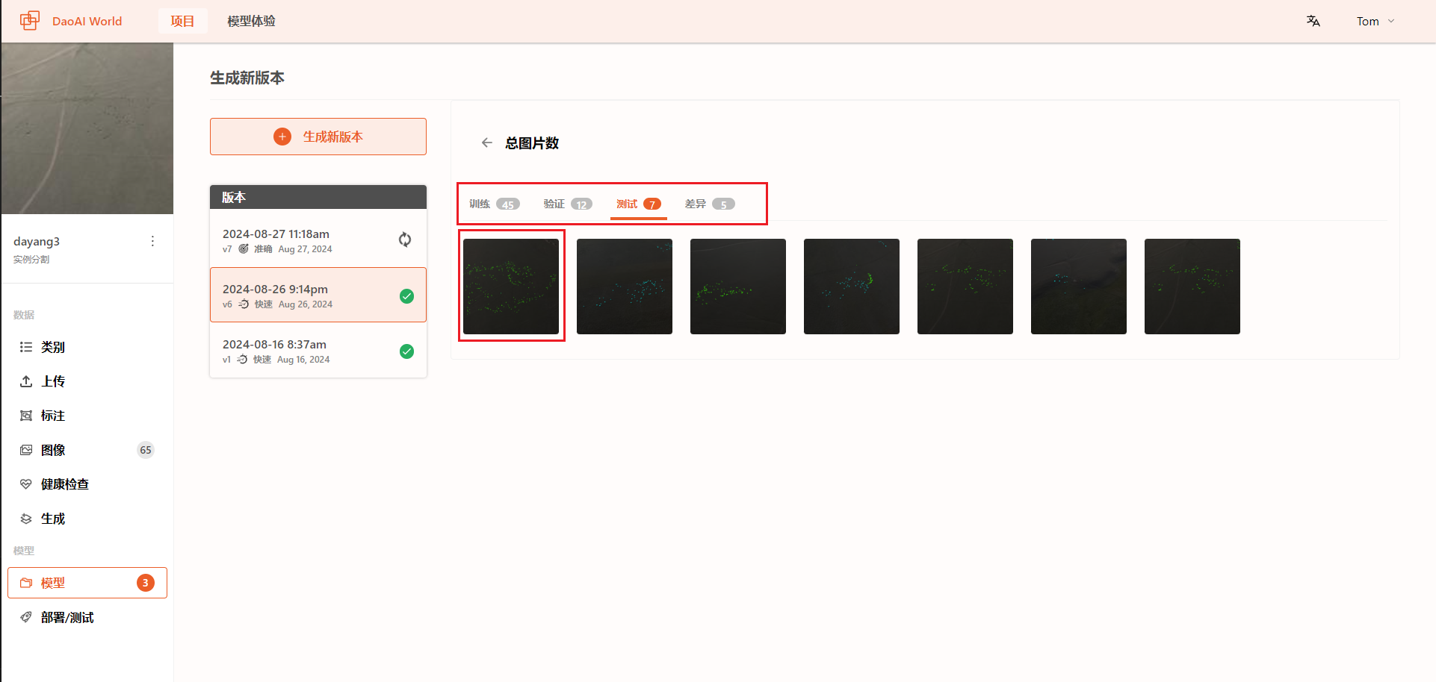Switch to 模型体验 in top navigation

251,21
